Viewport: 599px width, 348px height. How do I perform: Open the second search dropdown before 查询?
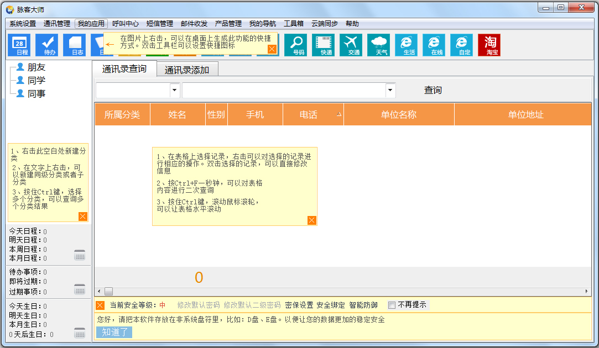tap(389, 89)
